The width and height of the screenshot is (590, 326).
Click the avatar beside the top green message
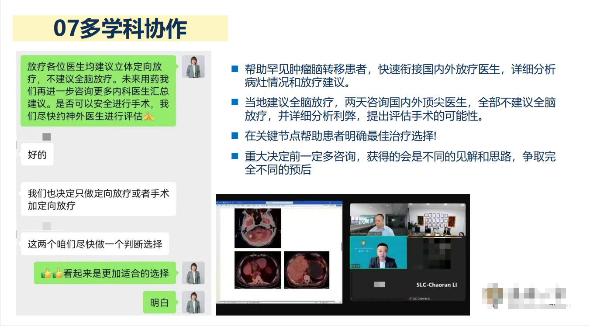tap(193, 67)
